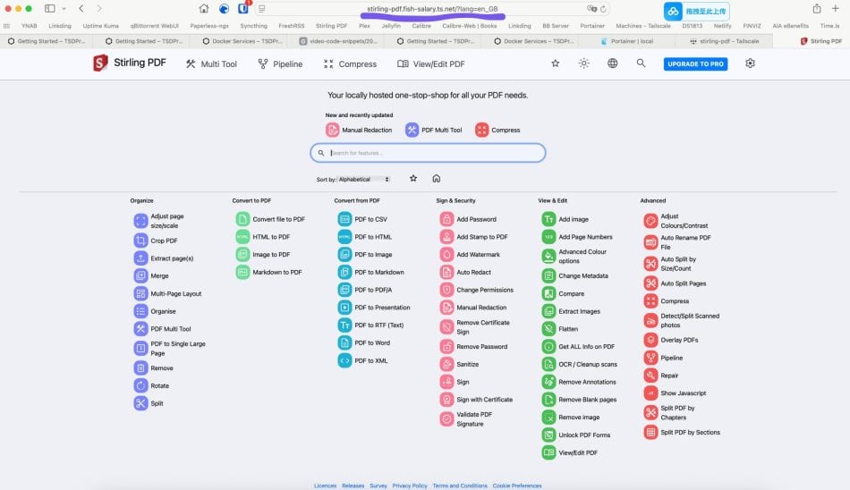
Task: Click the navbar search magnifier icon
Action: [x=641, y=63]
